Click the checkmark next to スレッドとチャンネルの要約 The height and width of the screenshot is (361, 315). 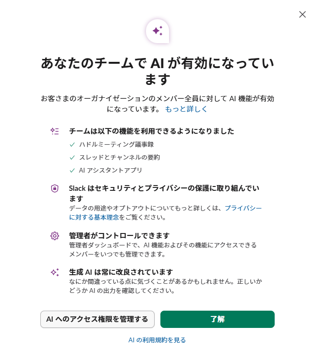72,157
